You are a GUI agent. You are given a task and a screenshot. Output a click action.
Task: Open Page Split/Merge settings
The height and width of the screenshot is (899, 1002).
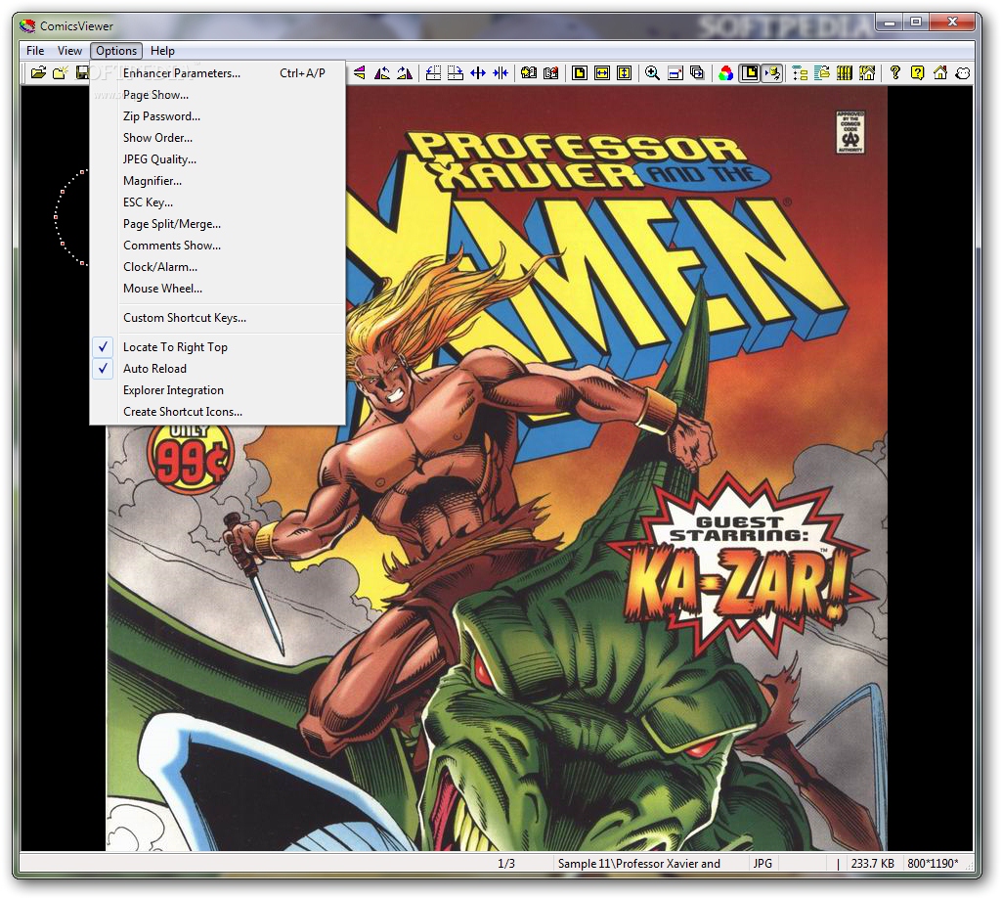217,224
